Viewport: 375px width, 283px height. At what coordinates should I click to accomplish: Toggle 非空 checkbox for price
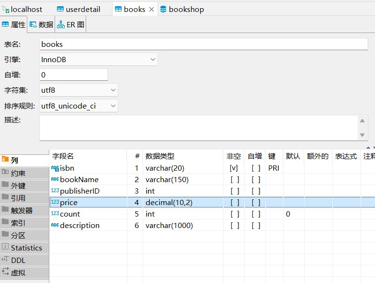pos(235,203)
